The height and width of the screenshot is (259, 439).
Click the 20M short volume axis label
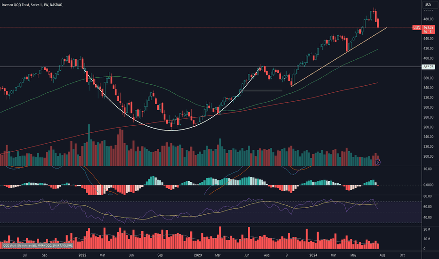427,229
